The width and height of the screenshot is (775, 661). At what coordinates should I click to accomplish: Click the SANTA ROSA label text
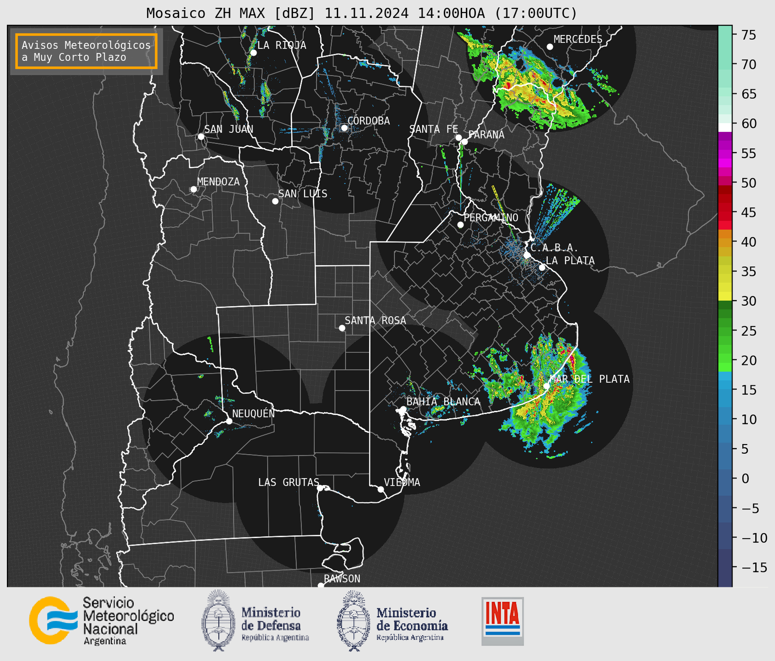pos(375,320)
